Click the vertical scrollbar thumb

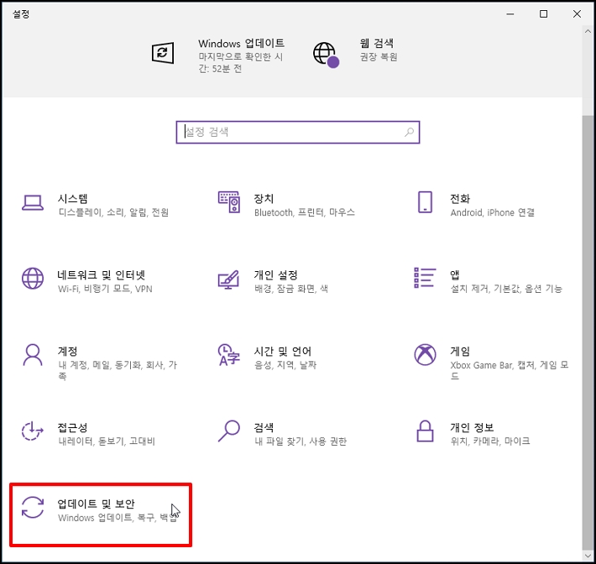point(588,332)
